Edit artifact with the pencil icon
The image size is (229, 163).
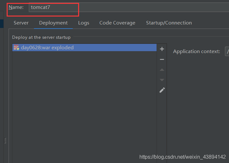(x=162, y=90)
